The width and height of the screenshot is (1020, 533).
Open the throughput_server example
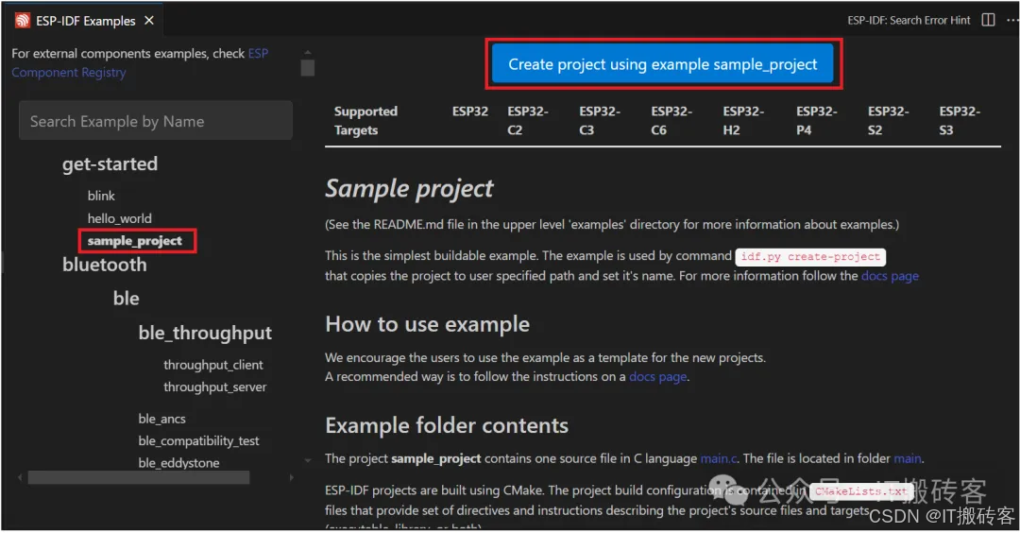coord(215,387)
